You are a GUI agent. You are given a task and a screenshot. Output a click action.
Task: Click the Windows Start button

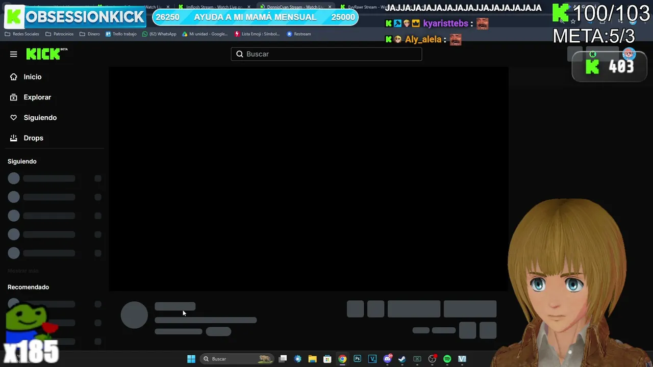(x=191, y=359)
